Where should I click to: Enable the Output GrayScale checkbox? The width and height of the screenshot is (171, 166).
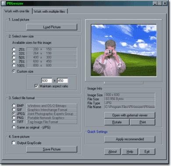pos(14,143)
